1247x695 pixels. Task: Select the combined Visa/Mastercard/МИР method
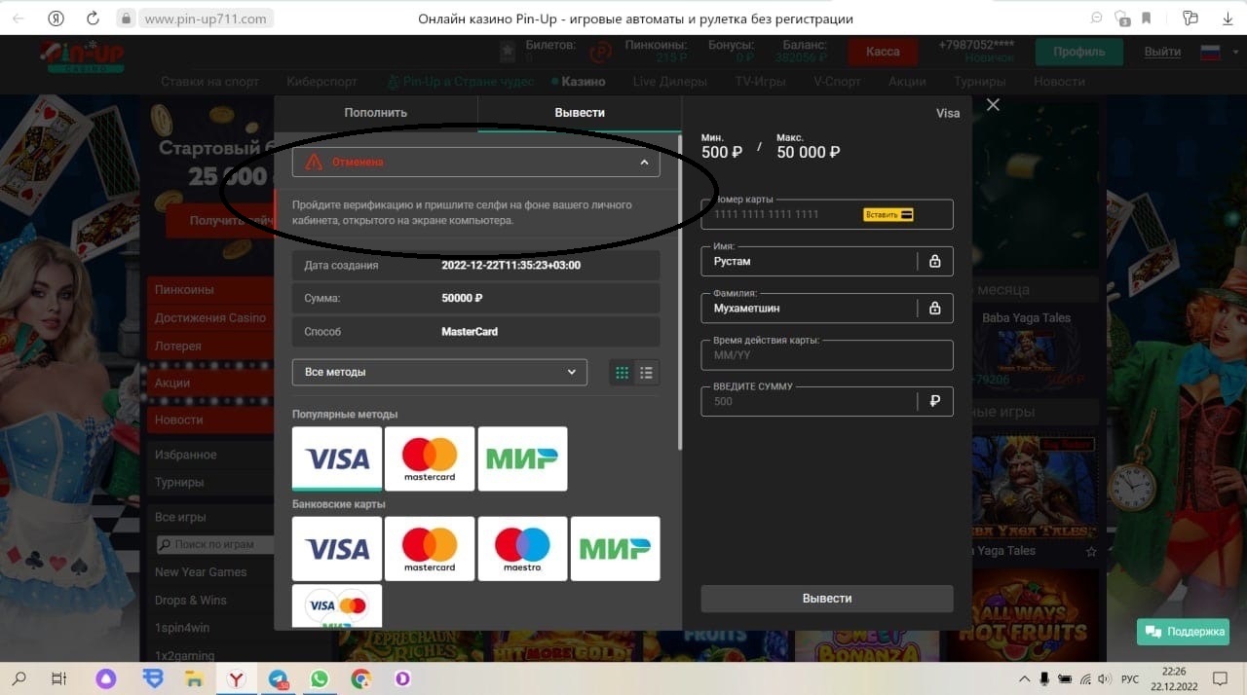[x=337, y=605]
